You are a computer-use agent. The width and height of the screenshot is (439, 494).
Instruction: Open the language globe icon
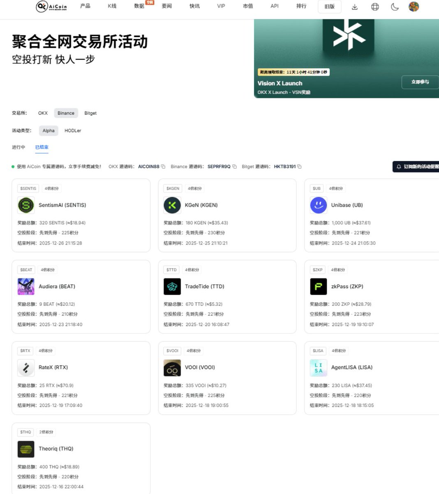tap(375, 7)
